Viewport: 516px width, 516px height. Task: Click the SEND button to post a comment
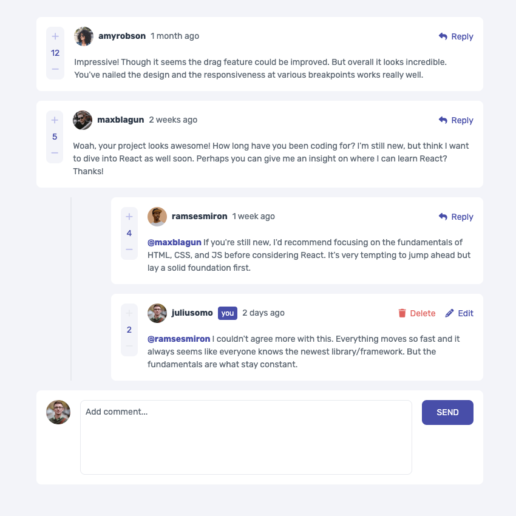click(447, 412)
